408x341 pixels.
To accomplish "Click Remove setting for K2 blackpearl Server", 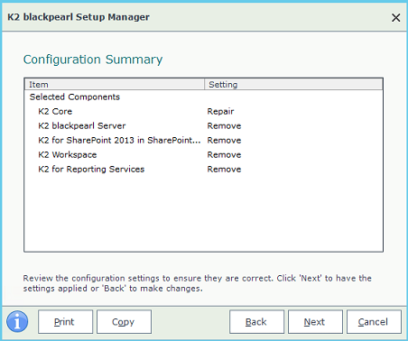I will pyautogui.click(x=224, y=125).
